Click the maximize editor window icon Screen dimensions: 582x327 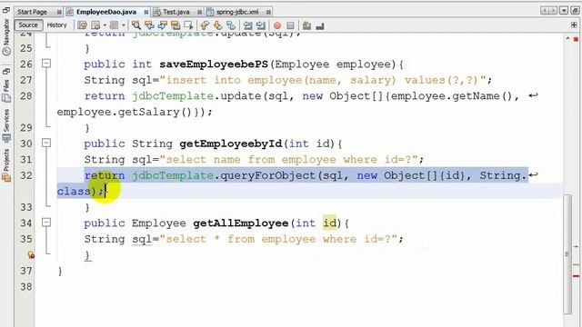[x=575, y=10]
